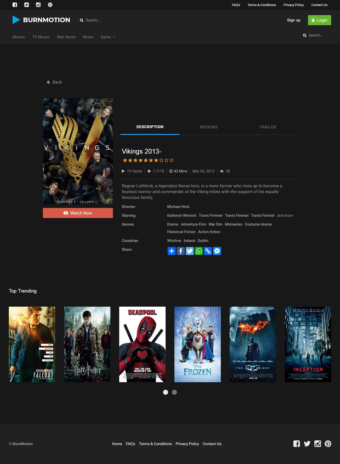340x464 pixels.
Task: Click the Costume drama genre
Action: (258, 224)
